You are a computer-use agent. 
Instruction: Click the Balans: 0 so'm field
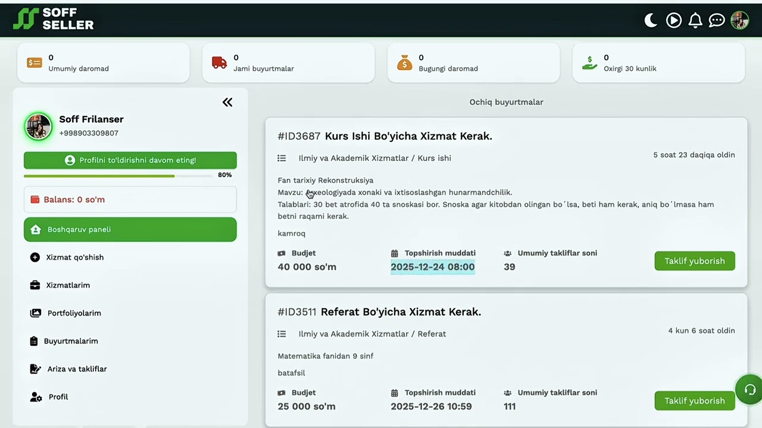pos(130,200)
